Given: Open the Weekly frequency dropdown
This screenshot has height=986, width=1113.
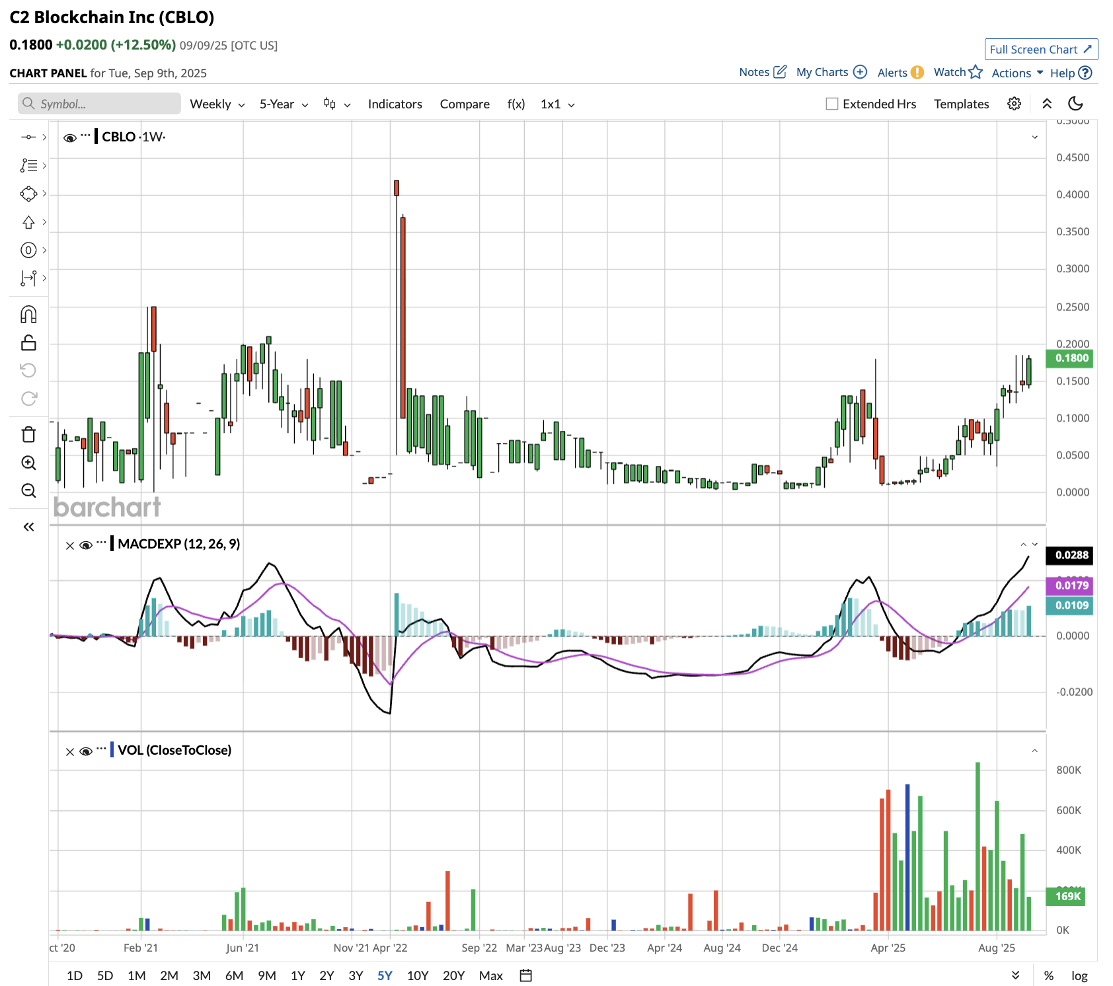Looking at the screenshot, I should click(x=217, y=104).
